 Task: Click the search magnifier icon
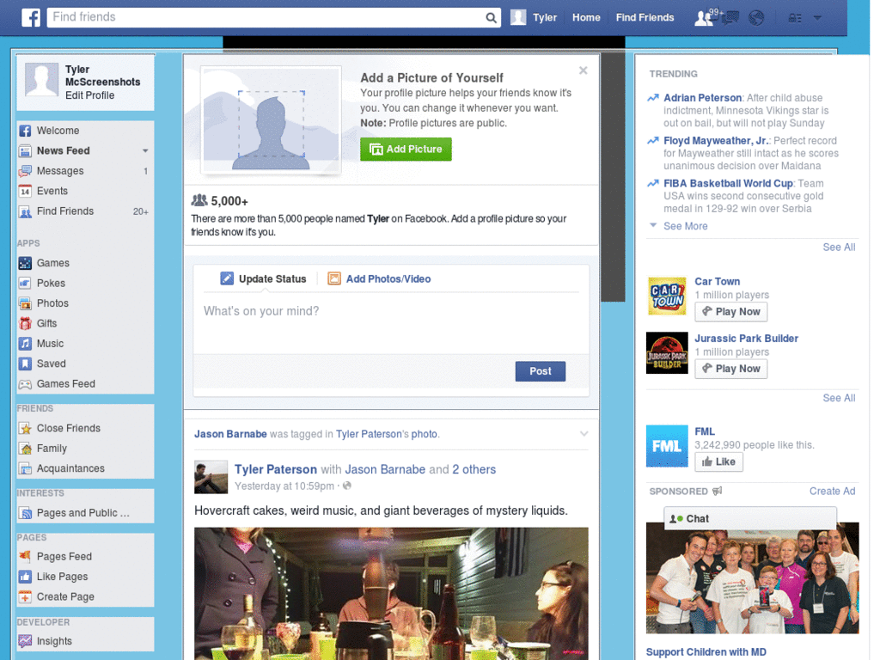[491, 18]
